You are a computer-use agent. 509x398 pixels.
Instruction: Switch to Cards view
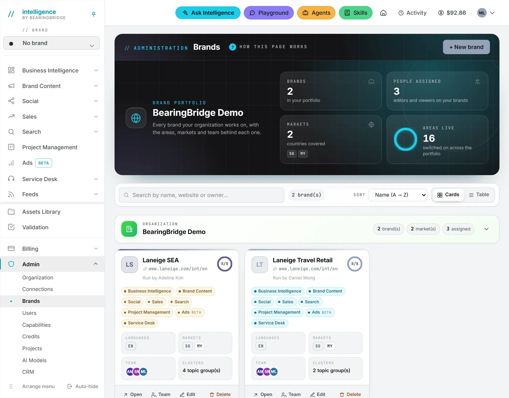tap(448, 195)
